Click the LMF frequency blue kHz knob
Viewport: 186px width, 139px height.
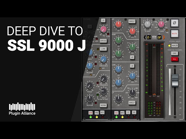(x=133, y=76)
